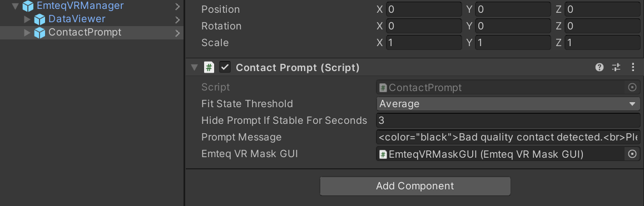Click the EmteqVRManager prefab cube icon

coord(28,6)
